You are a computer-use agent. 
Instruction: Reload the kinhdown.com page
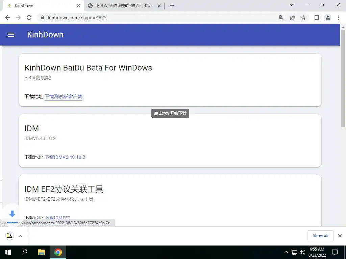point(29,18)
